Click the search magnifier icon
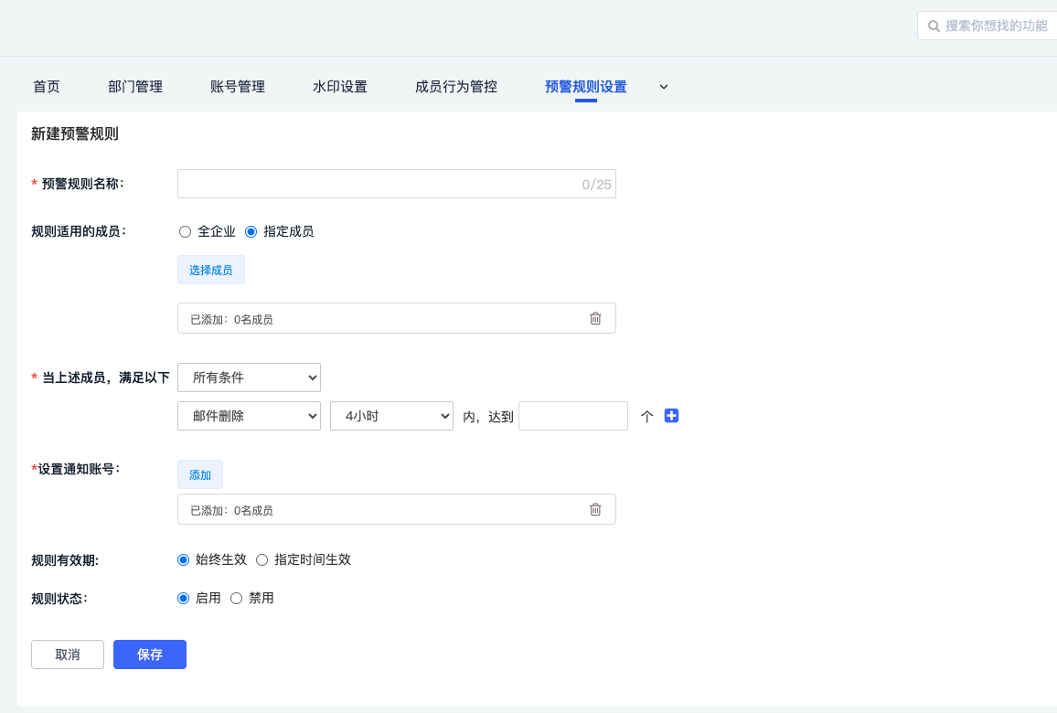 pos(934,27)
